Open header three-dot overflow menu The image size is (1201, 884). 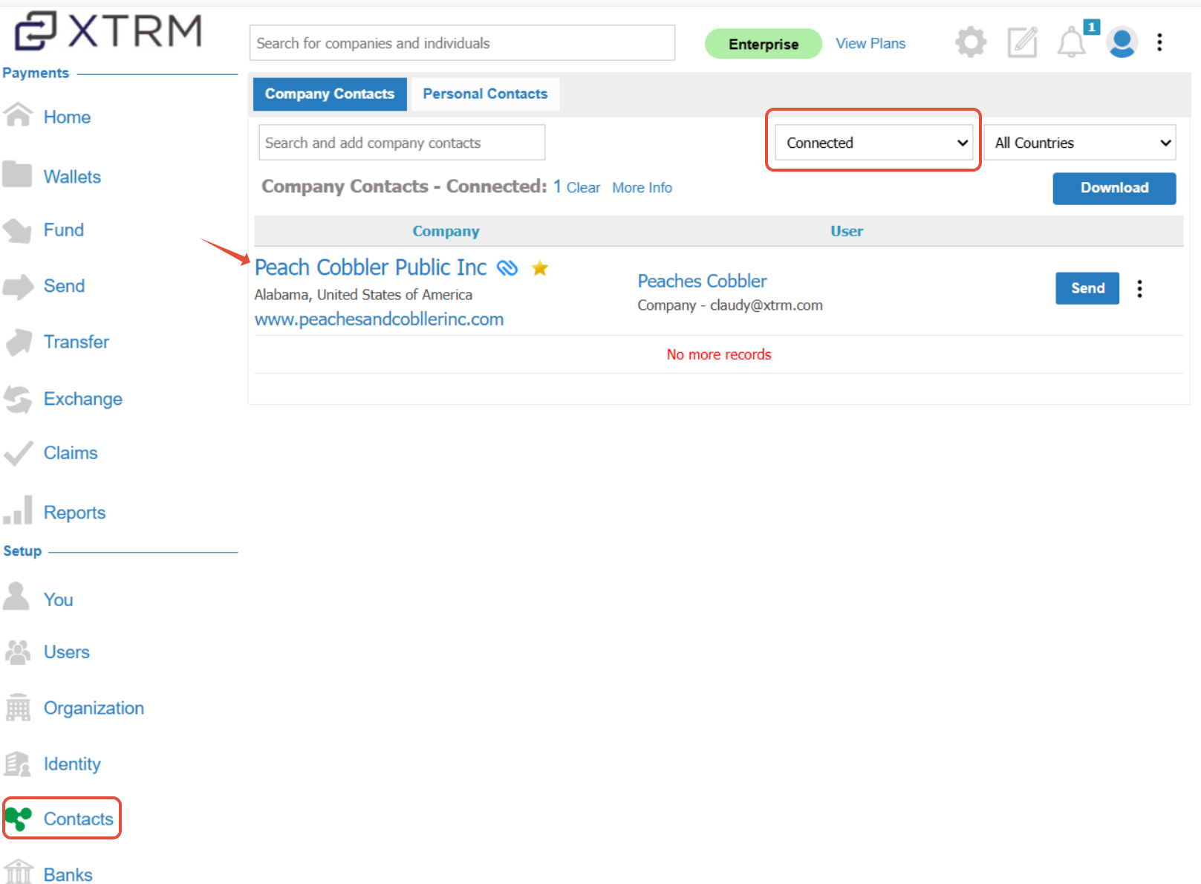click(x=1159, y=42)
